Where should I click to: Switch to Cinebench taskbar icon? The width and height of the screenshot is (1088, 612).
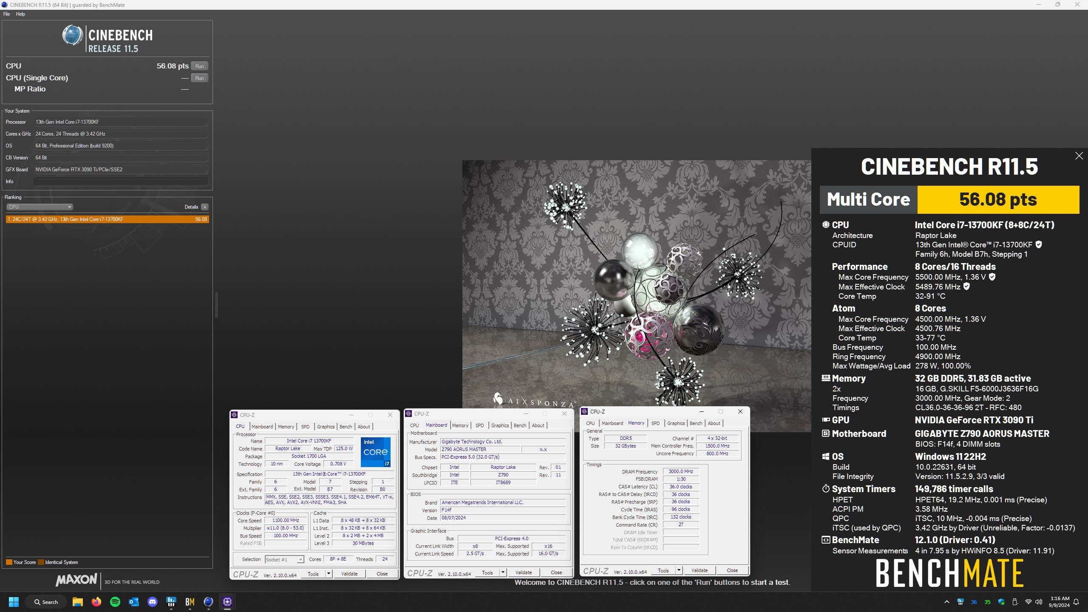[x=208, y=602]
